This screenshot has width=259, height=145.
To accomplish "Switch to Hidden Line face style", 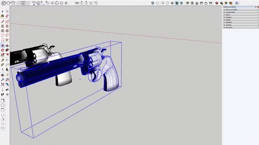I will pos(168,3).
